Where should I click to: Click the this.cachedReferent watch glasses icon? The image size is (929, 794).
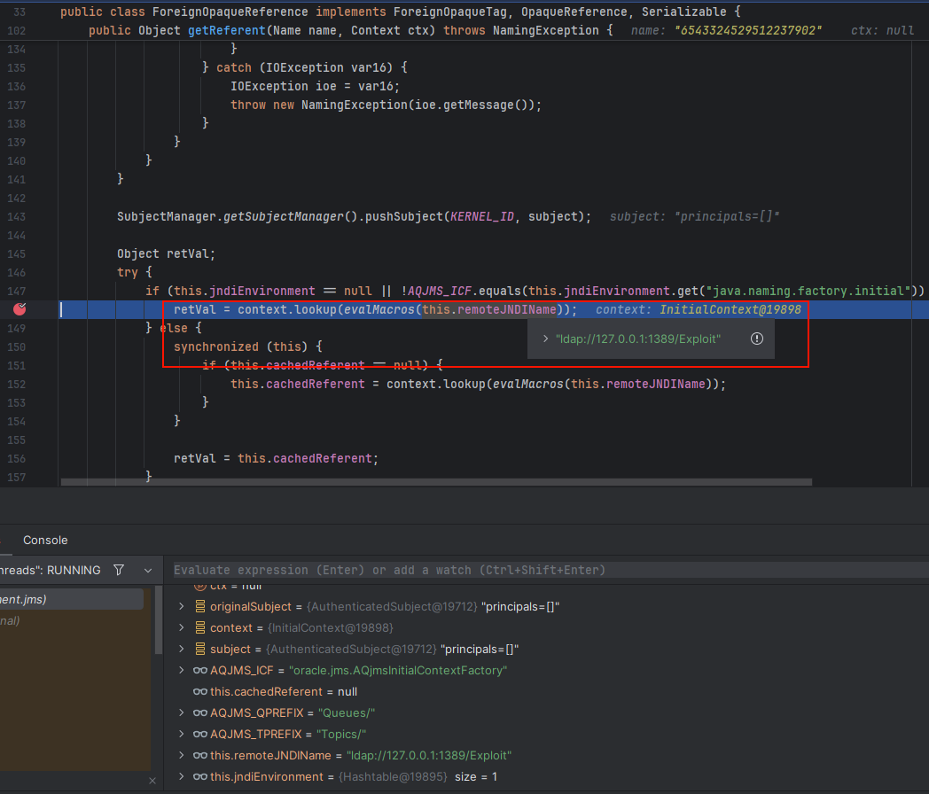(200, 691)
